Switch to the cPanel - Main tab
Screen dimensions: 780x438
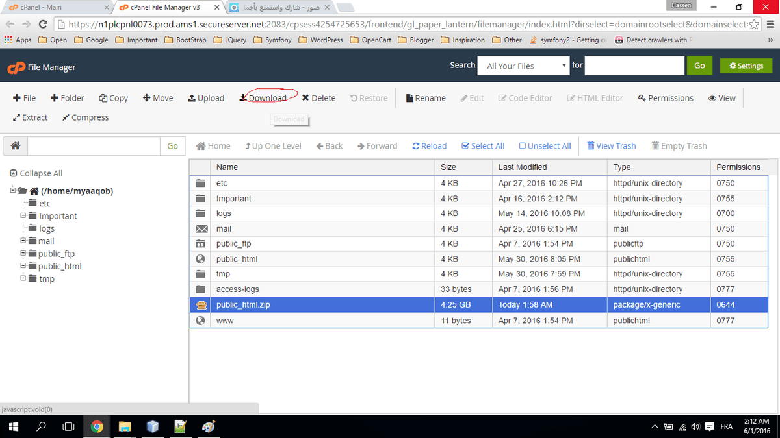pyautogui.click(x=57, y=8)
